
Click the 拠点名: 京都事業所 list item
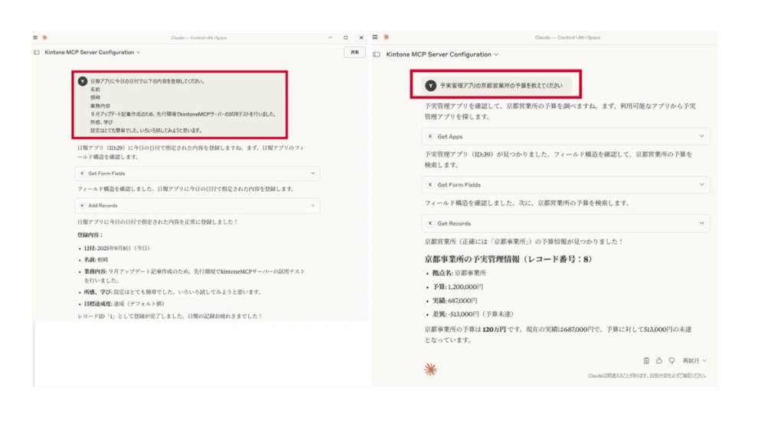click(459, 273)
